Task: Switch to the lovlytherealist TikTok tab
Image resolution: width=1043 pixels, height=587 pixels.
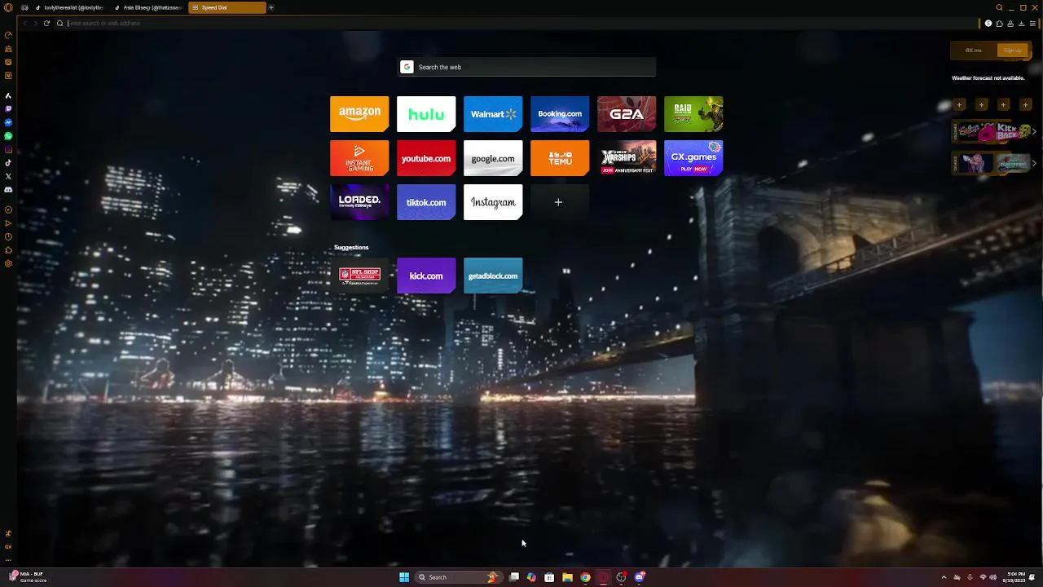Action: click(x=69, y=7)
